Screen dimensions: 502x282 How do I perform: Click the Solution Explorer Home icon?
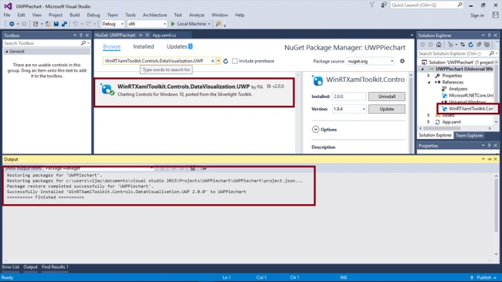pyautogui.click(x=439, y=45)
